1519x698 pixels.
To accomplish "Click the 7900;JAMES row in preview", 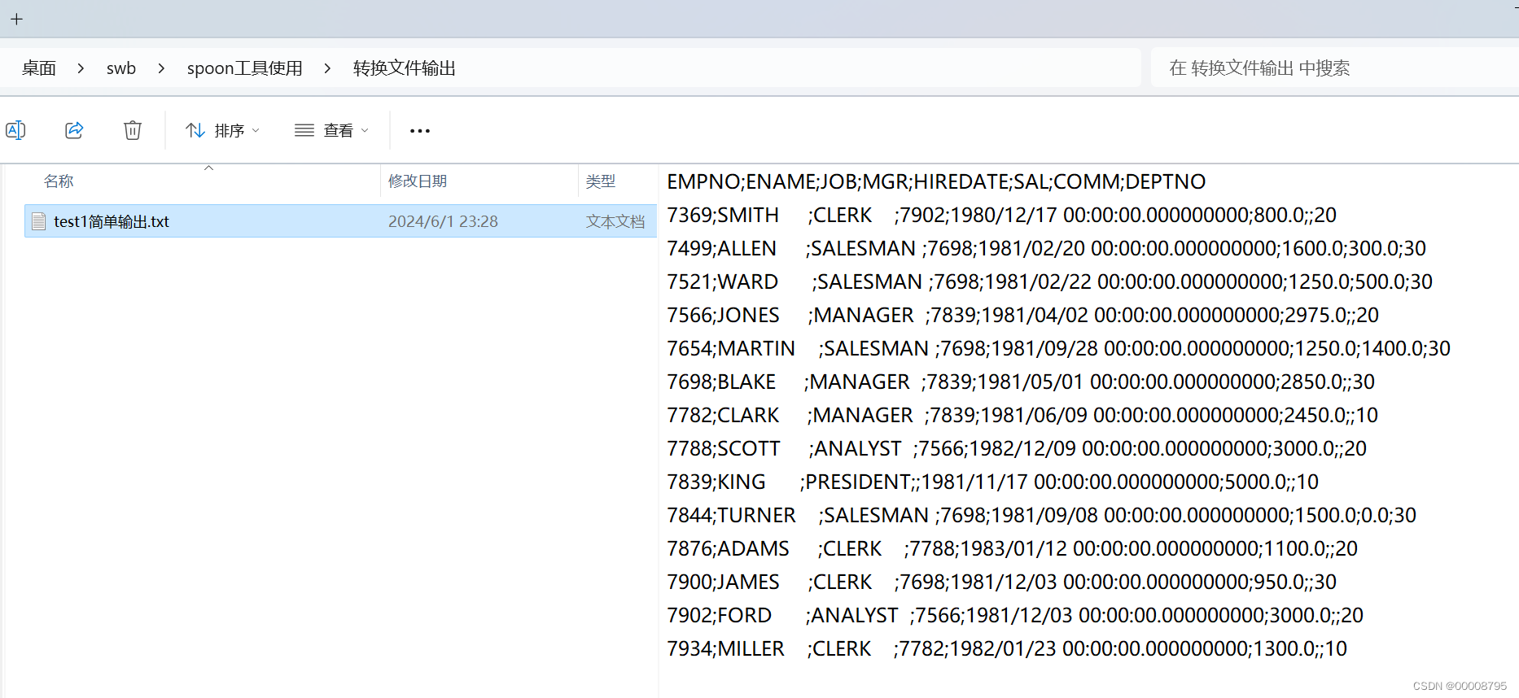I will point(1001,582).
